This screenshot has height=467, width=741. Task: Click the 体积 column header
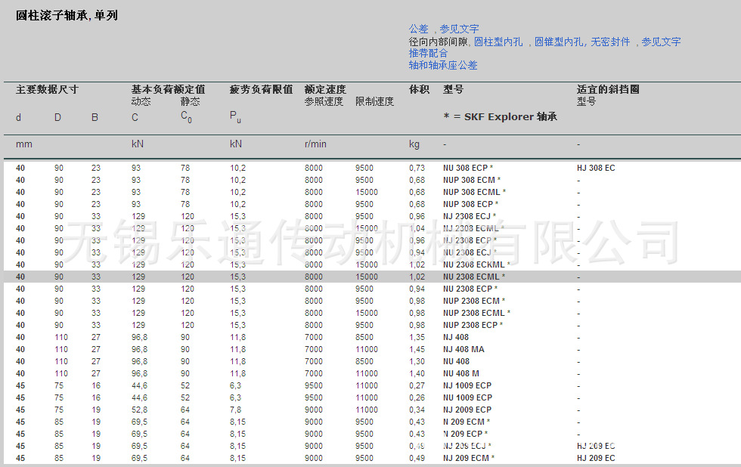click(419, 89)
